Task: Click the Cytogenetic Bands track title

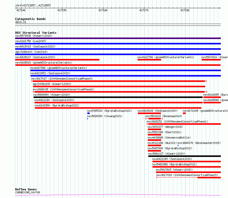Action: 30,19
